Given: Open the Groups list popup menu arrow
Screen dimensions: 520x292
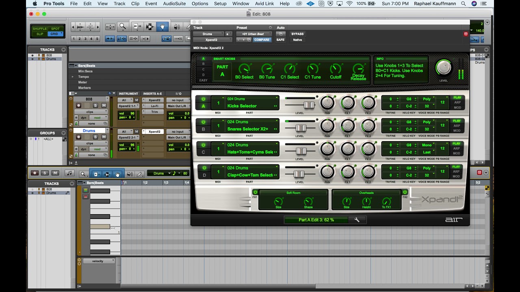Looking at the screenshot, I should coord(63,133).
